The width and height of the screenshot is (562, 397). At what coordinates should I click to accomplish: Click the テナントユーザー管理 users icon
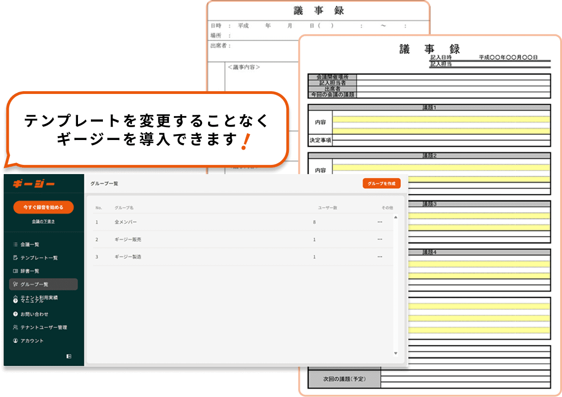click(15, 327)
